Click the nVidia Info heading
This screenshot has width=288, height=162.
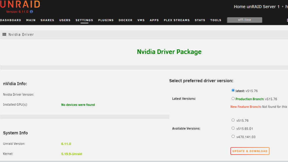click(x=15, y=84)
